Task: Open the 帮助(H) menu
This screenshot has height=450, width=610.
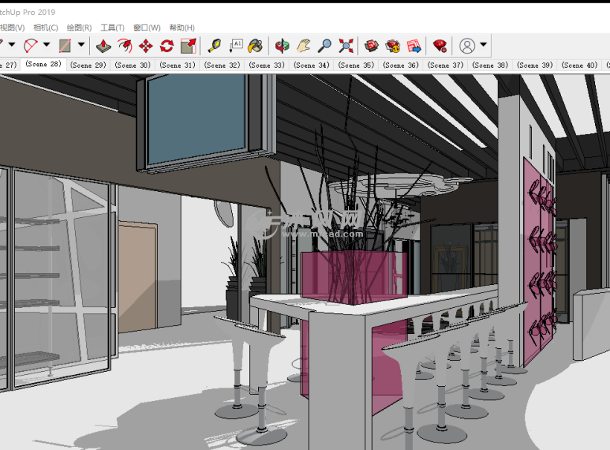Action: click(182, 28)
